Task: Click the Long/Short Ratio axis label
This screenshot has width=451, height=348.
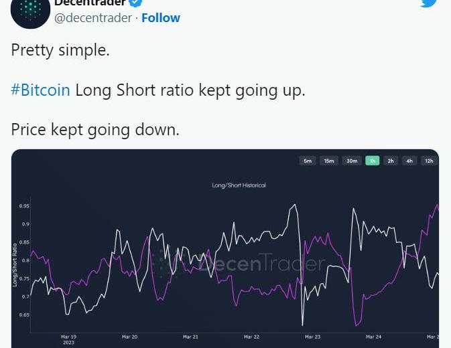Action: click(x=15, y=265)
